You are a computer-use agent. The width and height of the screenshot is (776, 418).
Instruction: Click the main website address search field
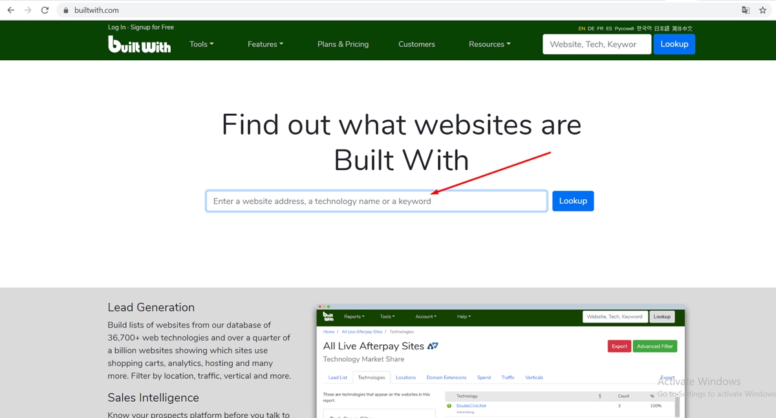coord(376,201)
